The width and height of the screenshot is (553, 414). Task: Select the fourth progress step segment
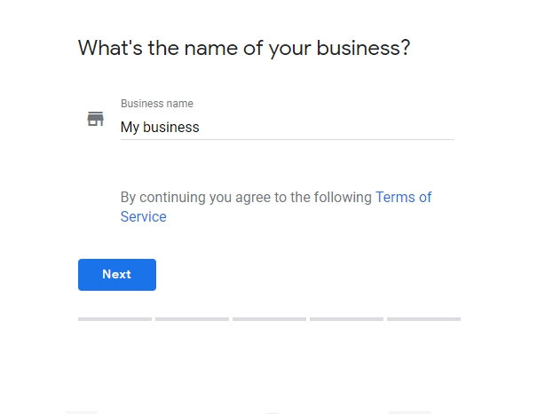pyautogui.click(x=346, y=318)
